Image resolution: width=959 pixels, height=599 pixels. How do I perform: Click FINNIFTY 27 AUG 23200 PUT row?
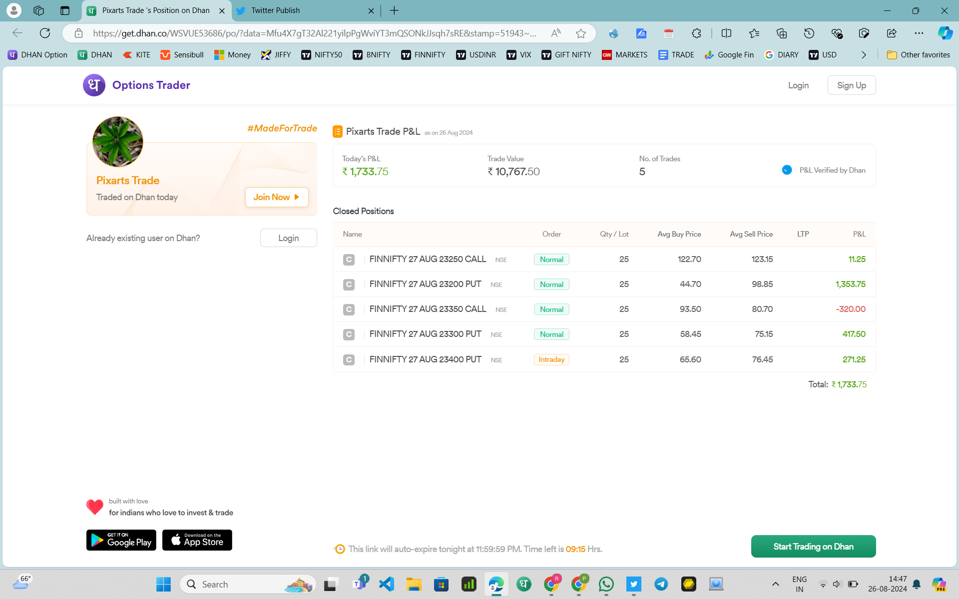coord(604,285)
